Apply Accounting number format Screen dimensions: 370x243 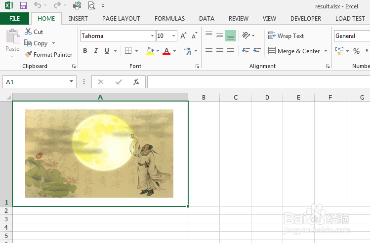[x=339, y=51]
